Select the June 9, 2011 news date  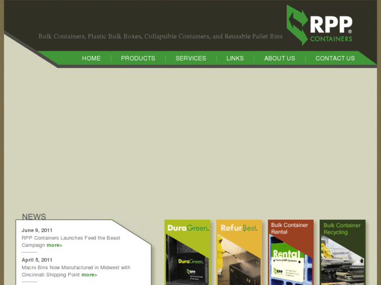point(37,230)
